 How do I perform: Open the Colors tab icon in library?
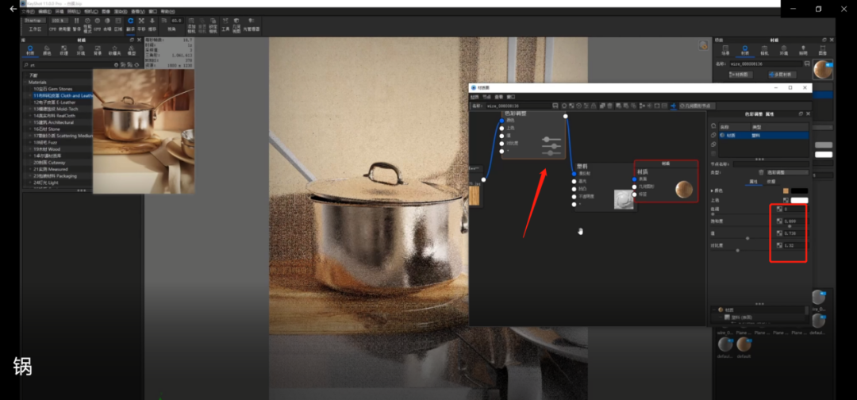[48, 49]
